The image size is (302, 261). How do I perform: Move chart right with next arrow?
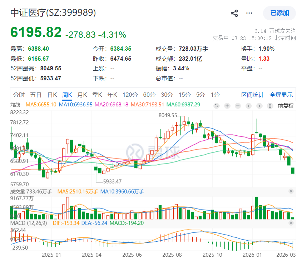[x=259, y=106]
